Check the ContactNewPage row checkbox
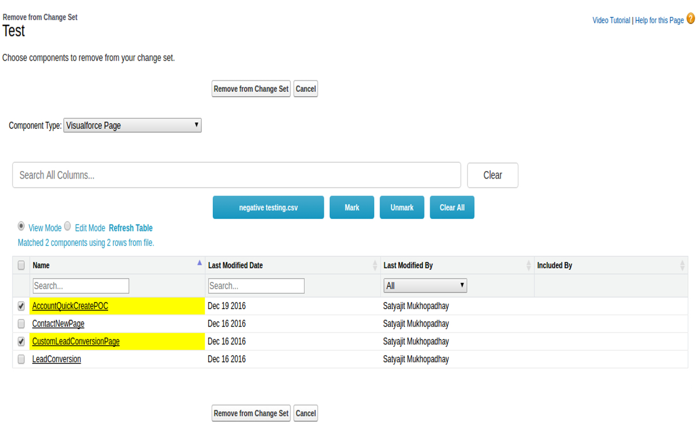The height and width of the screenshot is (437, 700). [x=21, y=324]
